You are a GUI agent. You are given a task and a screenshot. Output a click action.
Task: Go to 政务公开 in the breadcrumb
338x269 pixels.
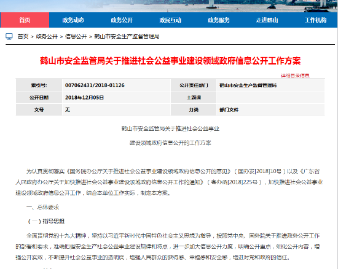pyautogui.click(x=47, y=36)
